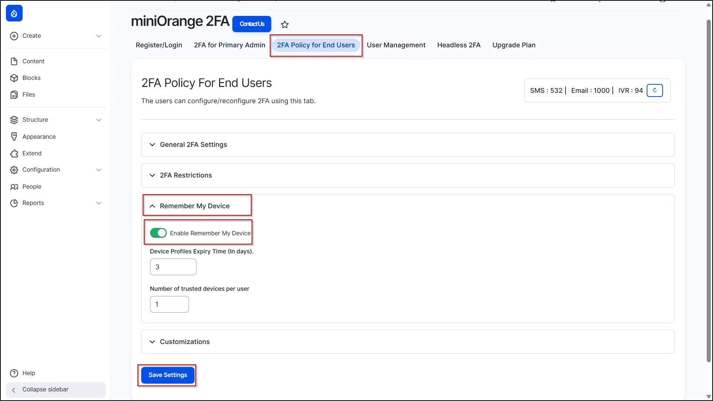
Task: Open the Files link in sidebar
Action: click(29, 95)
